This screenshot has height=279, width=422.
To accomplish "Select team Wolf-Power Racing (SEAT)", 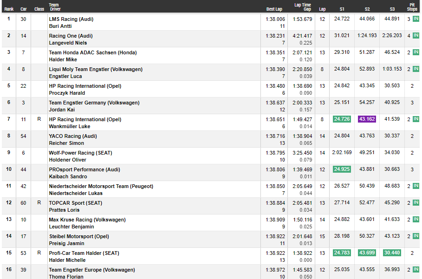I will [80, 153].
